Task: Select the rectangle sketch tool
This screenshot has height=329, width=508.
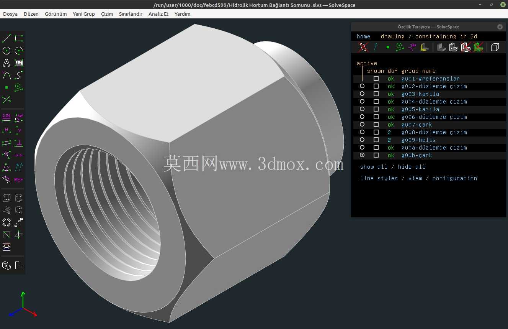Action: pos(19,38)
